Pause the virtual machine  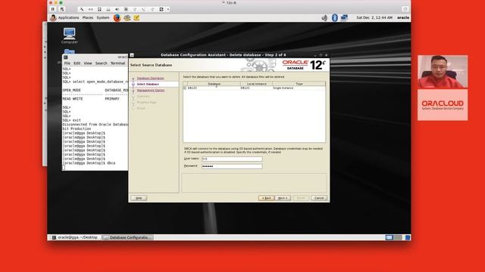[53, 9]
